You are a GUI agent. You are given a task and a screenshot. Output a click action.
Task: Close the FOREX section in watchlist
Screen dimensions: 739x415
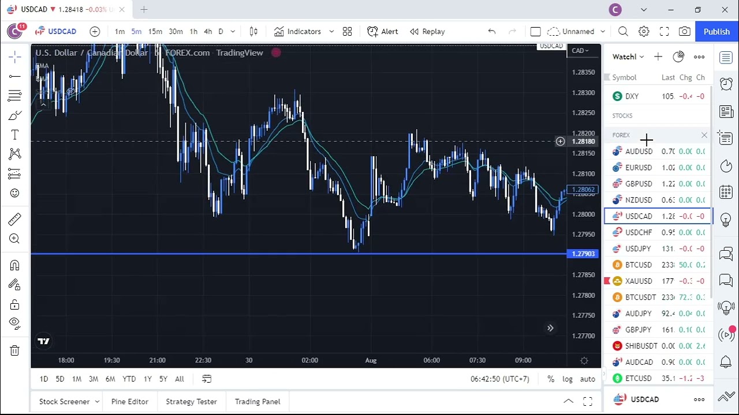click(704, 135)
